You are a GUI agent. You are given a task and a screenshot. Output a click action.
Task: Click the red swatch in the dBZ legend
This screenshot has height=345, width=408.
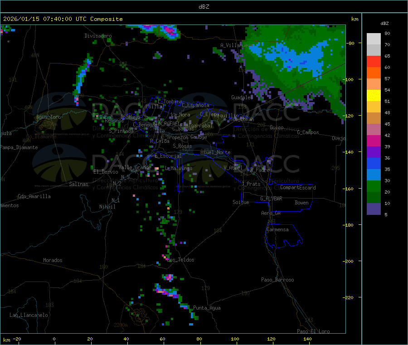click(374, 61)
